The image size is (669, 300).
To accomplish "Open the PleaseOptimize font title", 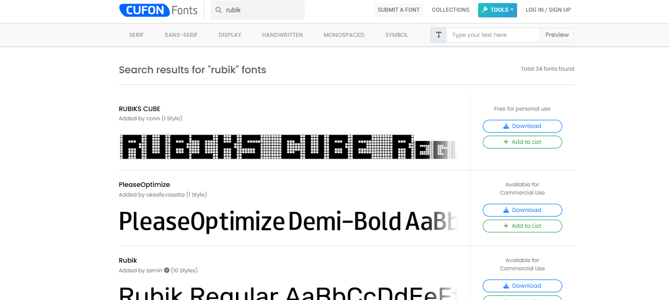I will click(144, 184).
